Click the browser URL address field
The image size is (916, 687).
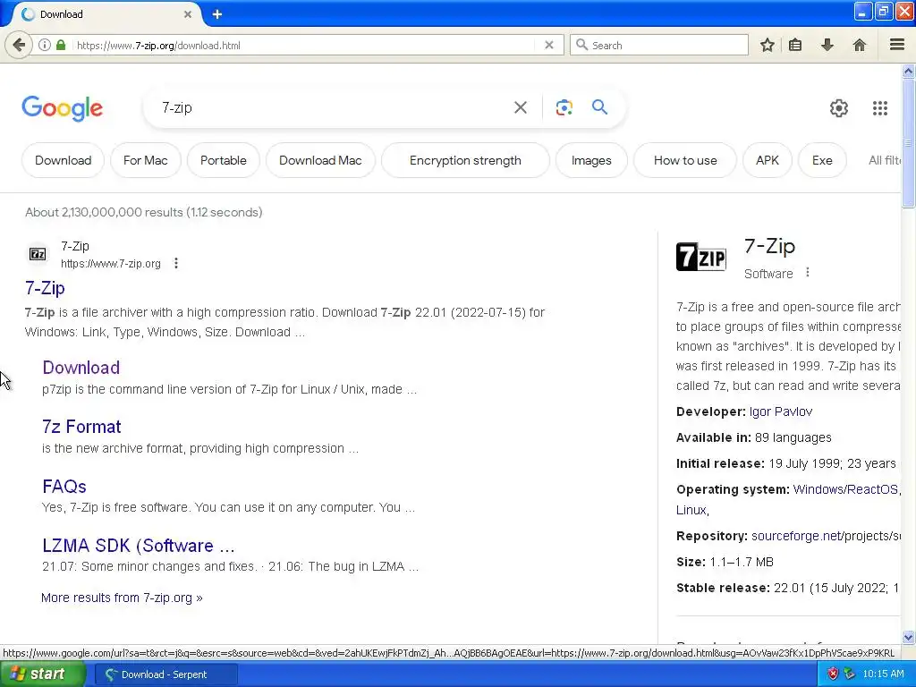[304, 45]
